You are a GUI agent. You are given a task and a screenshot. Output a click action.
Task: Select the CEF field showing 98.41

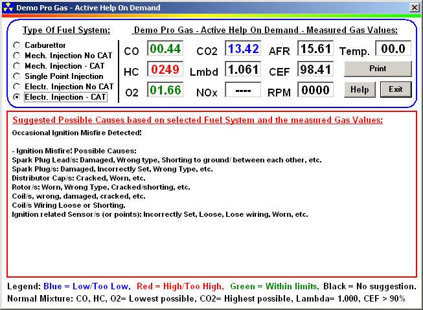(316, 69)
